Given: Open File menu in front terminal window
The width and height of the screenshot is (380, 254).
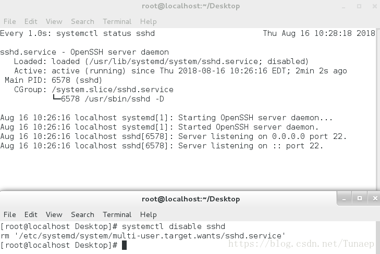Looking at the screenshot, I should [10, 214].
